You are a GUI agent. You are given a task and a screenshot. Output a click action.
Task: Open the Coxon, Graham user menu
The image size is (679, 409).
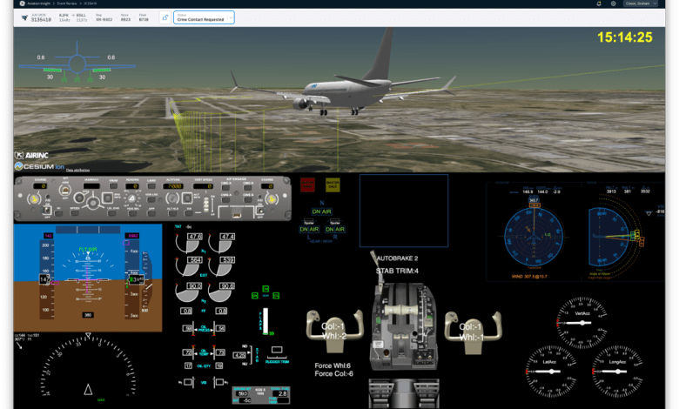641,3
